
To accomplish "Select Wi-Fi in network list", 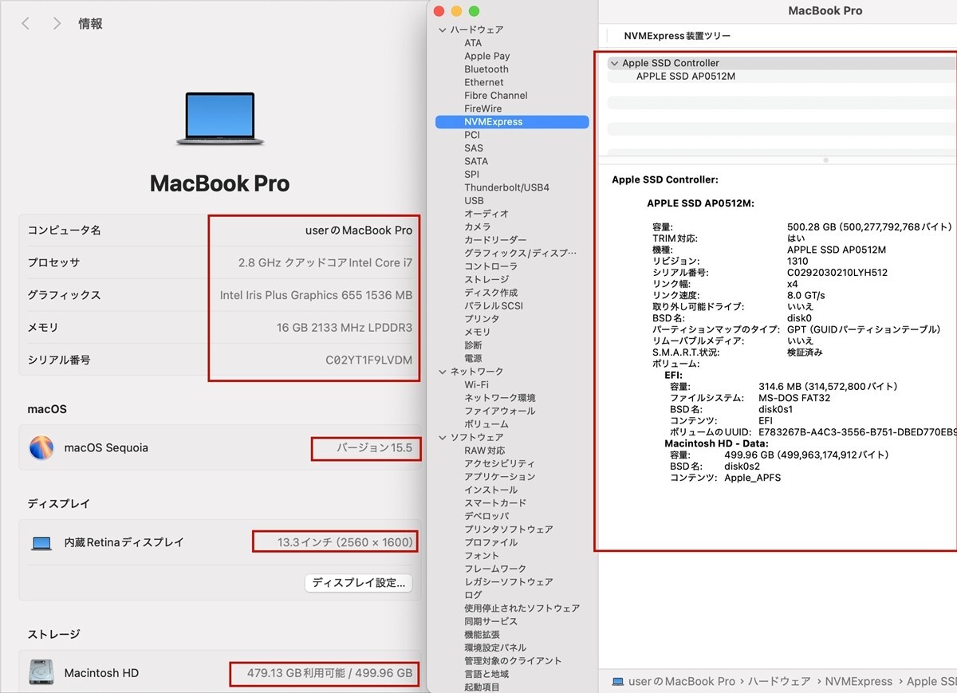I will pos(476,384).
